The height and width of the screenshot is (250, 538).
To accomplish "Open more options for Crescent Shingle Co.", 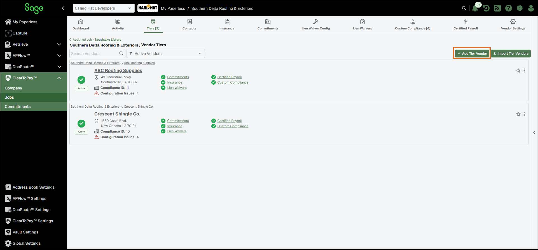I will coord(524,114).
